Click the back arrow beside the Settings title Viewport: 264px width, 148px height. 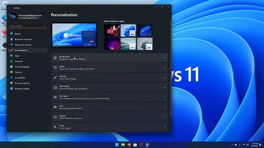tap(10, 8)
